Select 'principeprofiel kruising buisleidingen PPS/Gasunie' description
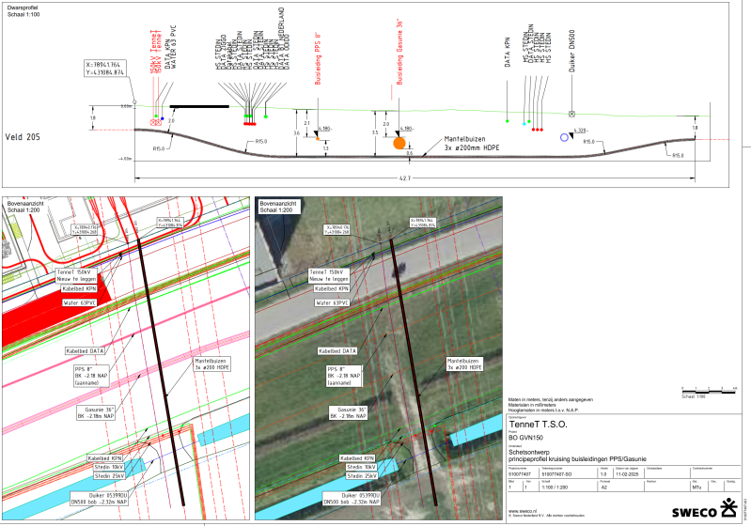This screenshot has width=751, height=526. (x=577, y=459)
